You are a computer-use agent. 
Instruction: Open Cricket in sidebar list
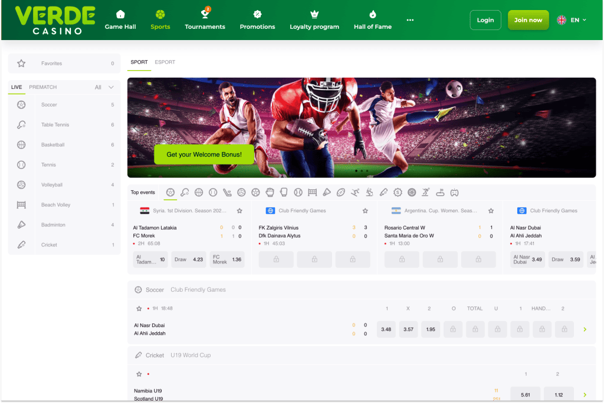point(64,245)
